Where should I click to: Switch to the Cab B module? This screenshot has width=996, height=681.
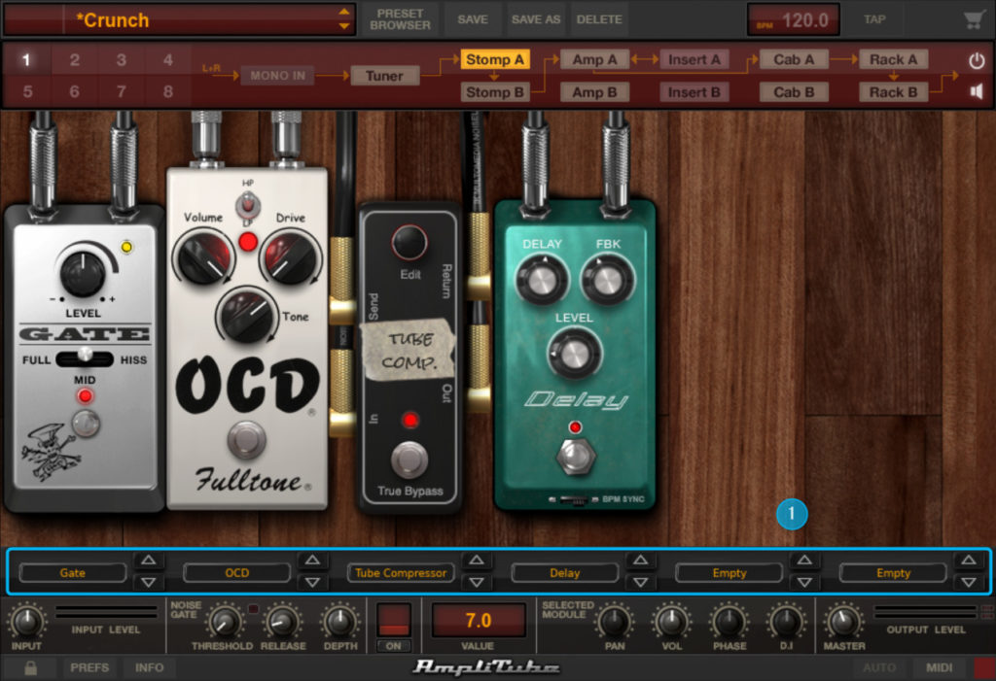pos(794,92)
